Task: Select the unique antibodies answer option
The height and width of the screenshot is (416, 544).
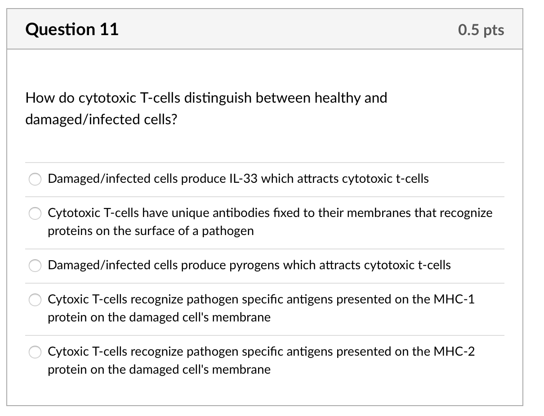Action: point(35,213)
